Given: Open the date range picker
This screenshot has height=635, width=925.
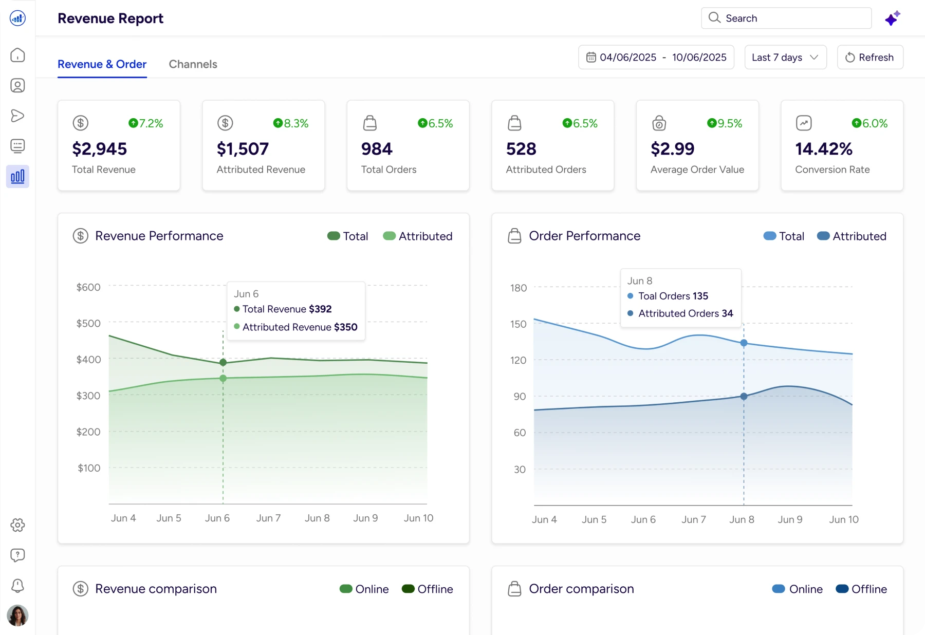Looking at the screenshot, I should (x=656, y=58).
